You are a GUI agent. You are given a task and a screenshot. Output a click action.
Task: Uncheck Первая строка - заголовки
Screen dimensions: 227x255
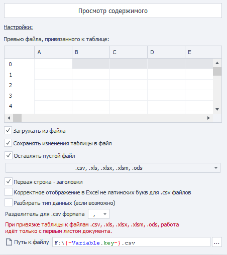(x=9, y=181)
